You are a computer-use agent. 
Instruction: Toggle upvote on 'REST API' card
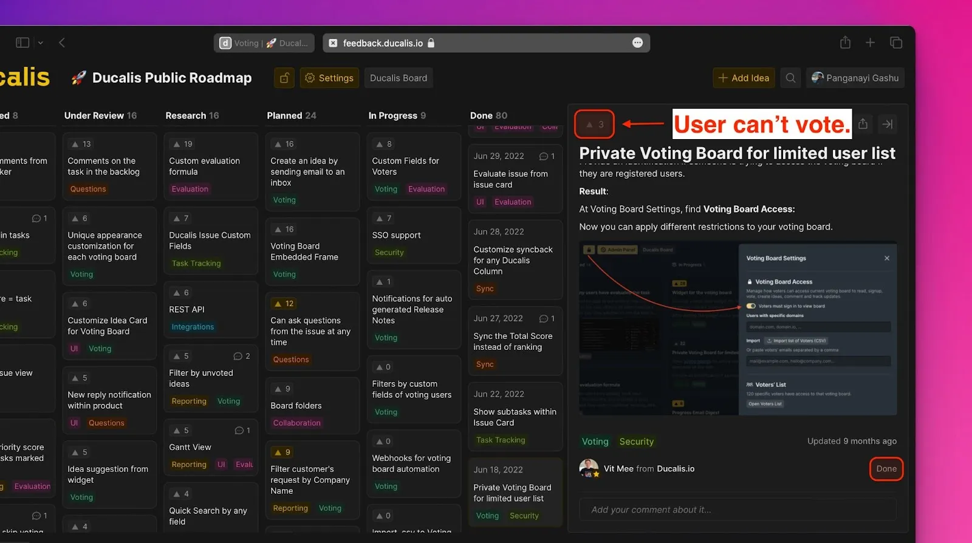(x=181, y=293)
